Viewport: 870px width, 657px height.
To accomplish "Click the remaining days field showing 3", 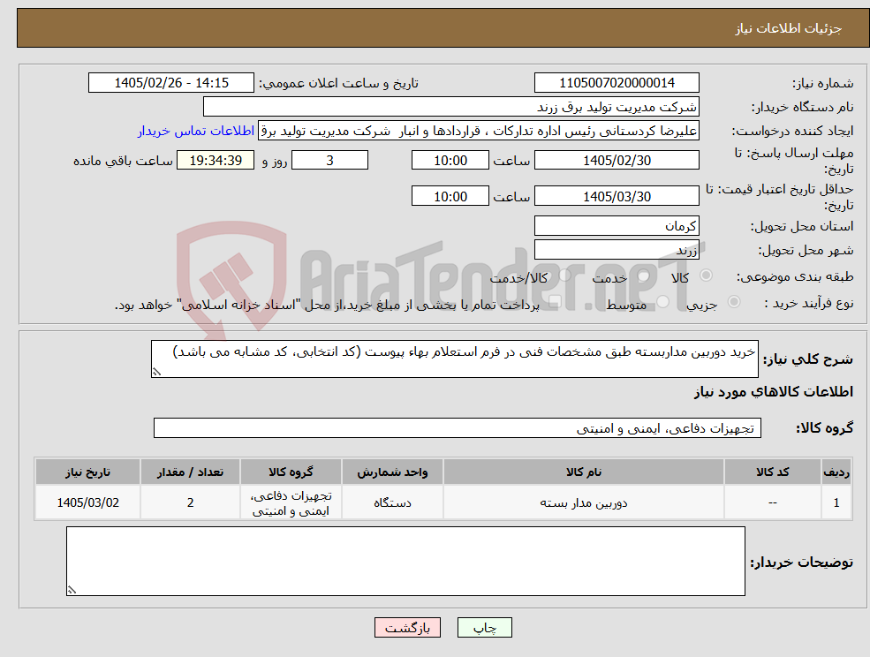I will (x=329, y=161).
